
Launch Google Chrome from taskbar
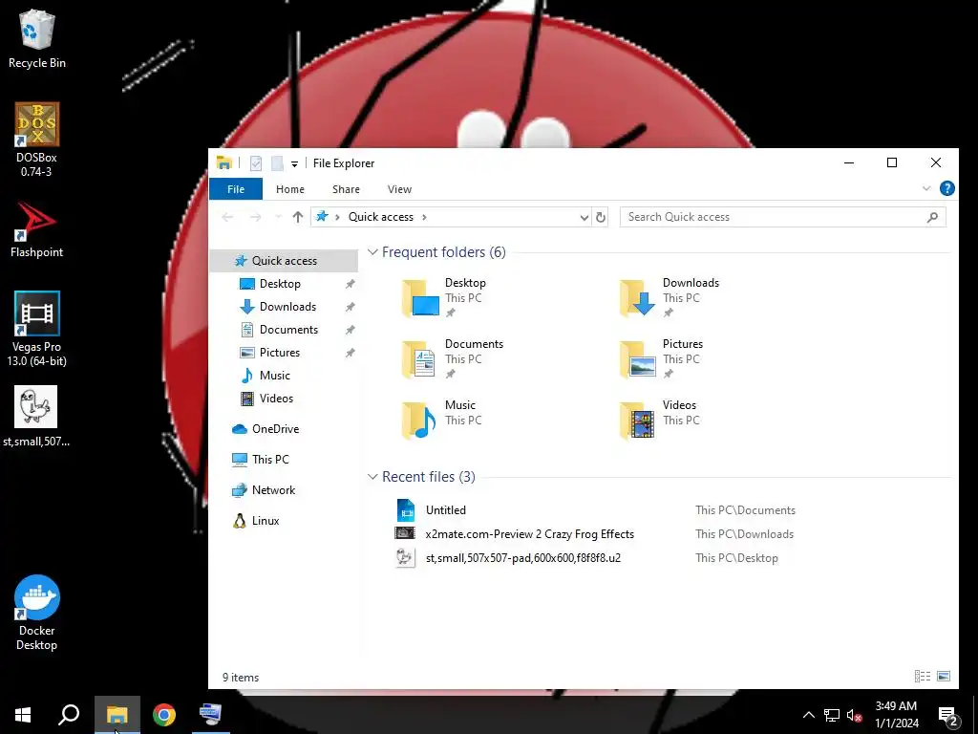pyautogui.click(x=164, y=715)
